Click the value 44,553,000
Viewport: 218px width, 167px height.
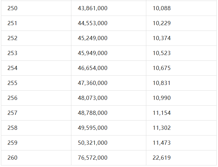coord(92,23)
